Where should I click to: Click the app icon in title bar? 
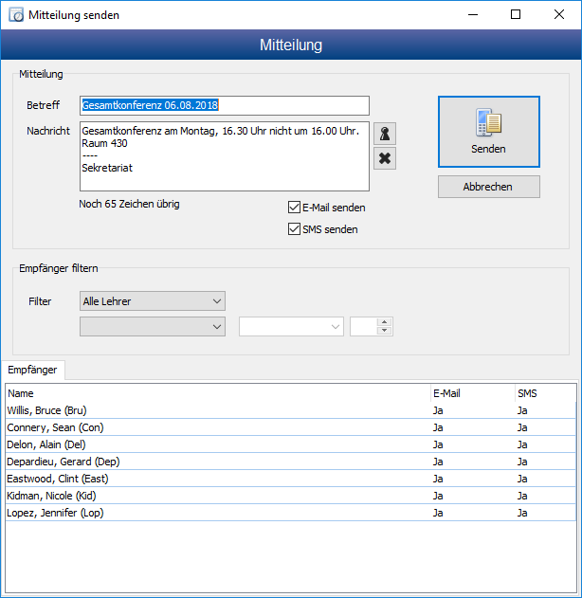pyautogui.click(x=16, y=15)
